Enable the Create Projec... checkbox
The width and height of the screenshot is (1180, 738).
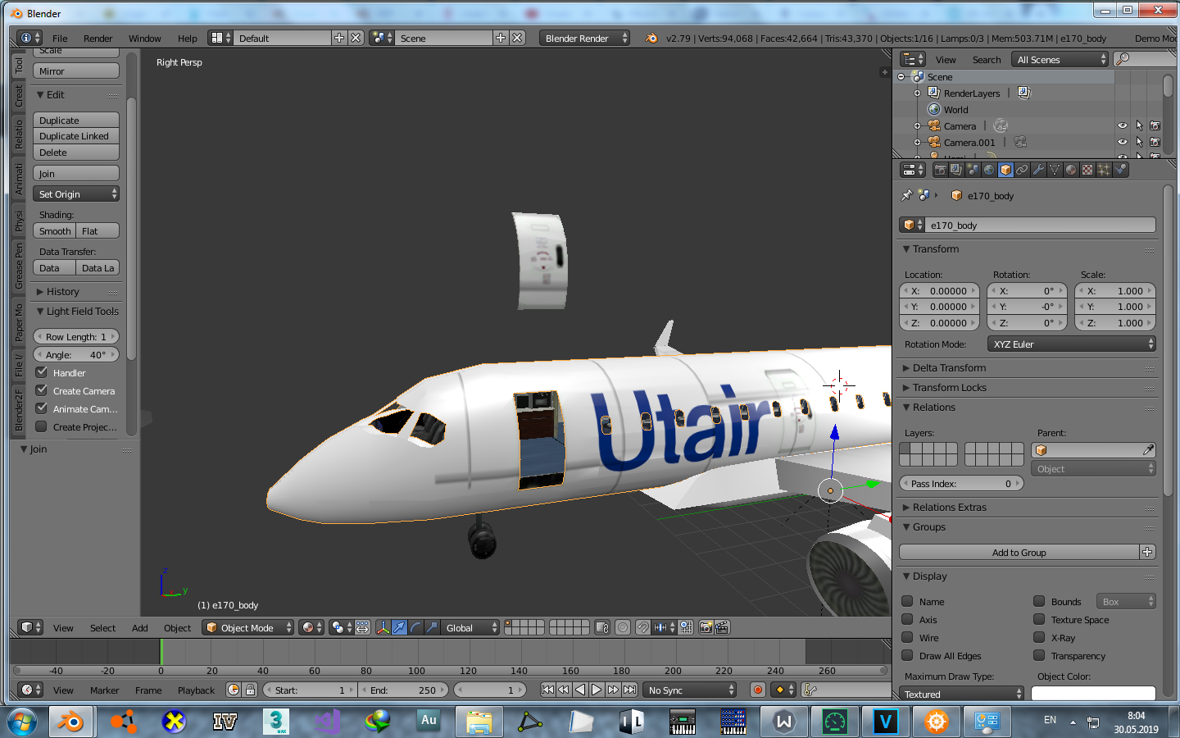(41, 426)
